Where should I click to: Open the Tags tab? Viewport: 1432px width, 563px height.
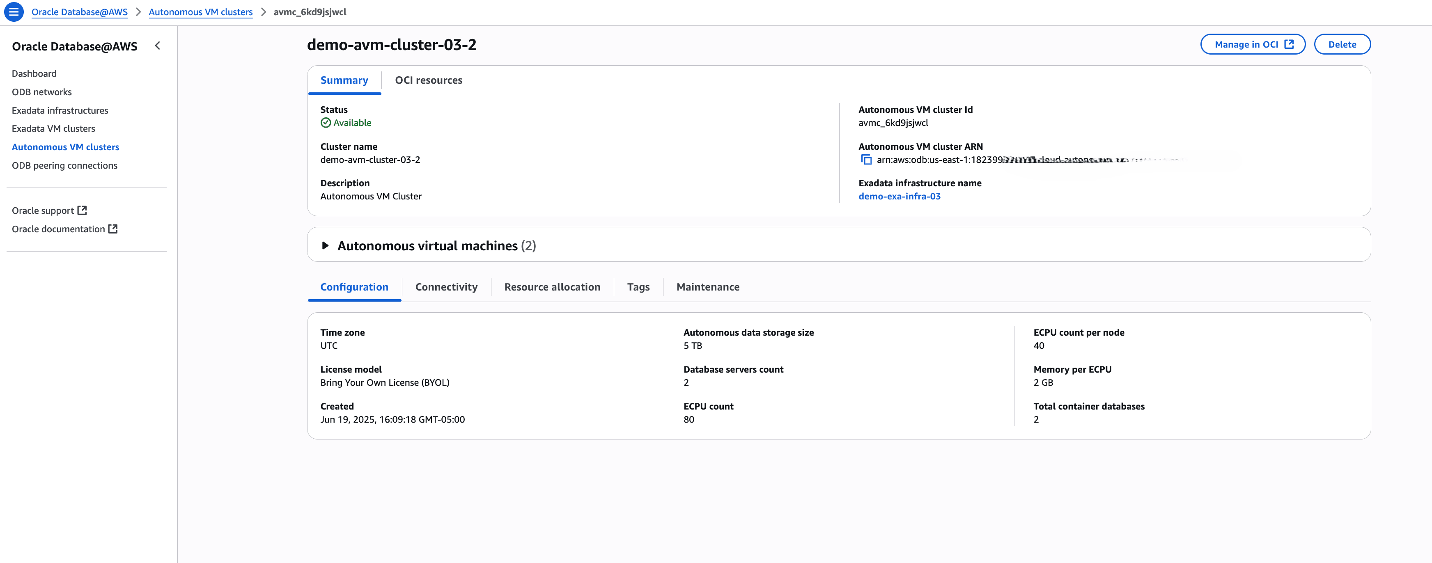click(638, 287)
